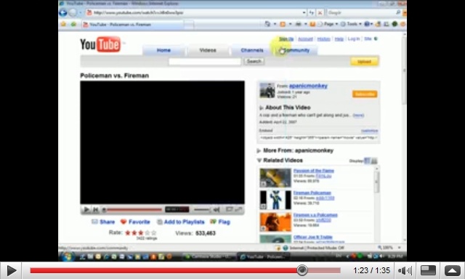Open the Channels tab

click(252, 50)
